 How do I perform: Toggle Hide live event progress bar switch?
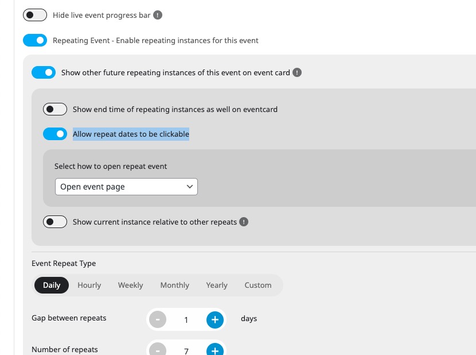coord(35,15)
